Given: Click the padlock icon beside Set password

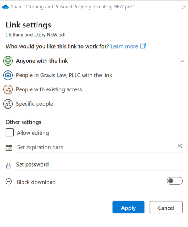Looking at the screenshot, I should click(x=8, y=165).
